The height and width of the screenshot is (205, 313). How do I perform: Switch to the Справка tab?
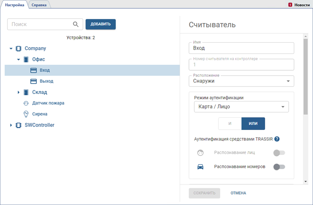coord(39,5)
